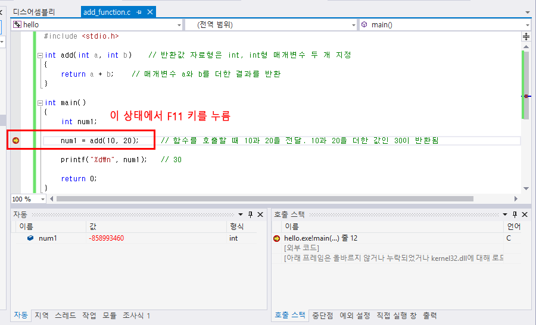Pin the add_function.c tab
This screenshot has height=325, width=536.
[139, 12]
